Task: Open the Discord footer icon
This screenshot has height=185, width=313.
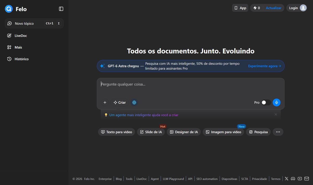Action: [293, 179]
